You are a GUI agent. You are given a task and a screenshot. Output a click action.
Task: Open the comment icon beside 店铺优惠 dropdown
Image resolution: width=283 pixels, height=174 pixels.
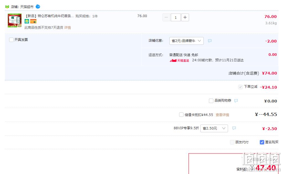[x=209, y=41]
